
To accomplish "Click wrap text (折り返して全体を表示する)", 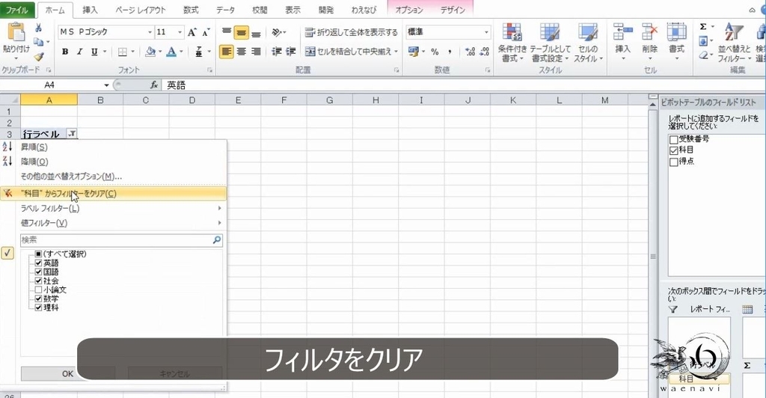I will tap(352, 32).
